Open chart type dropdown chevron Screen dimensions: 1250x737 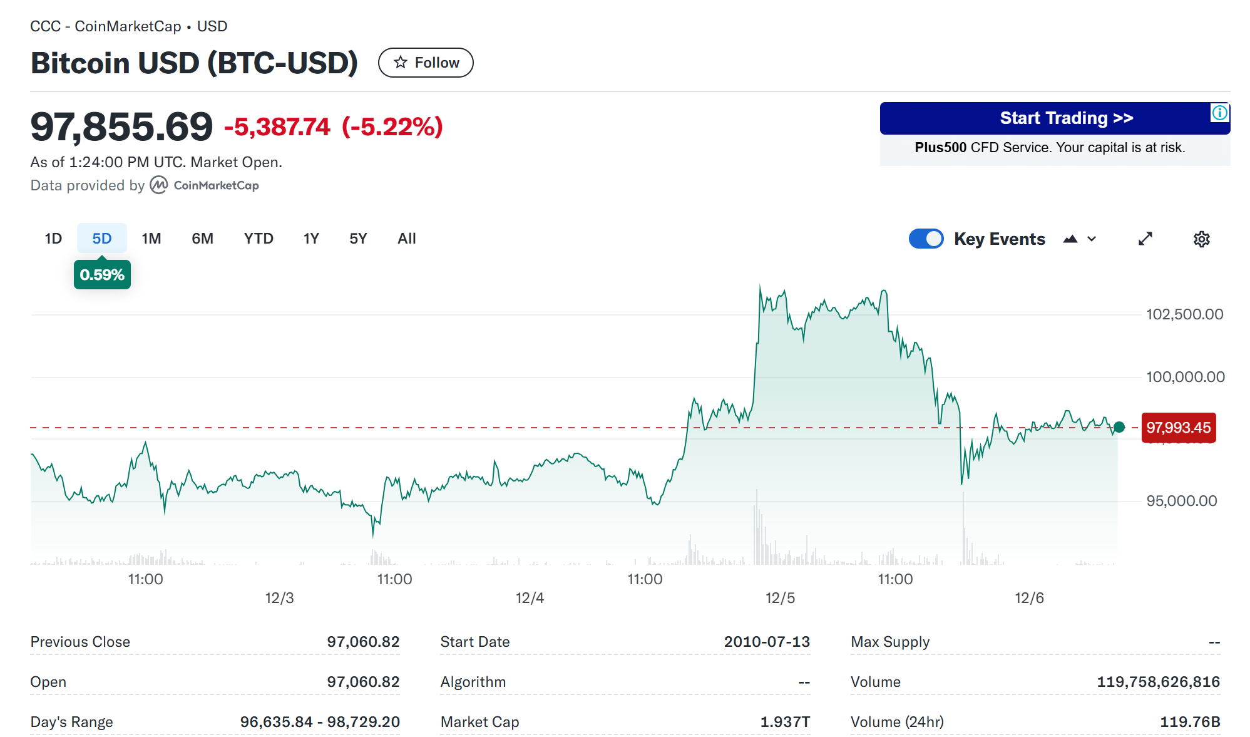coord(1092,239)
